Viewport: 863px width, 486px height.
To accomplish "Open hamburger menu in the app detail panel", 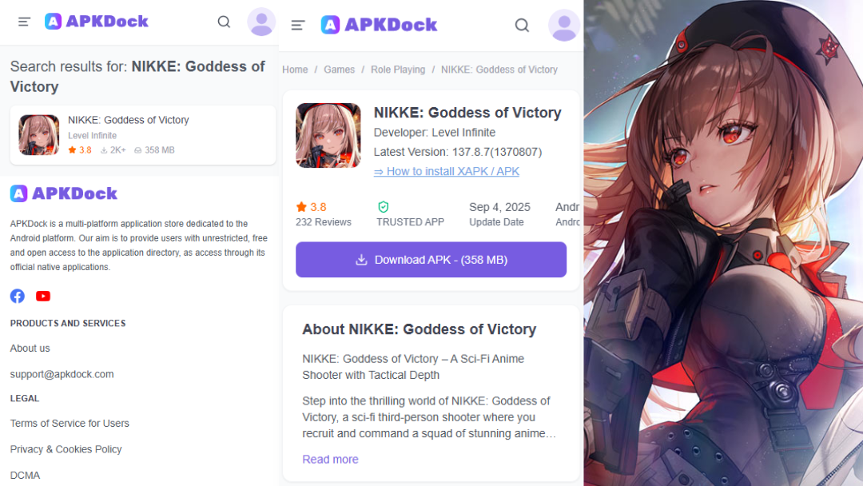I will 298,26.
